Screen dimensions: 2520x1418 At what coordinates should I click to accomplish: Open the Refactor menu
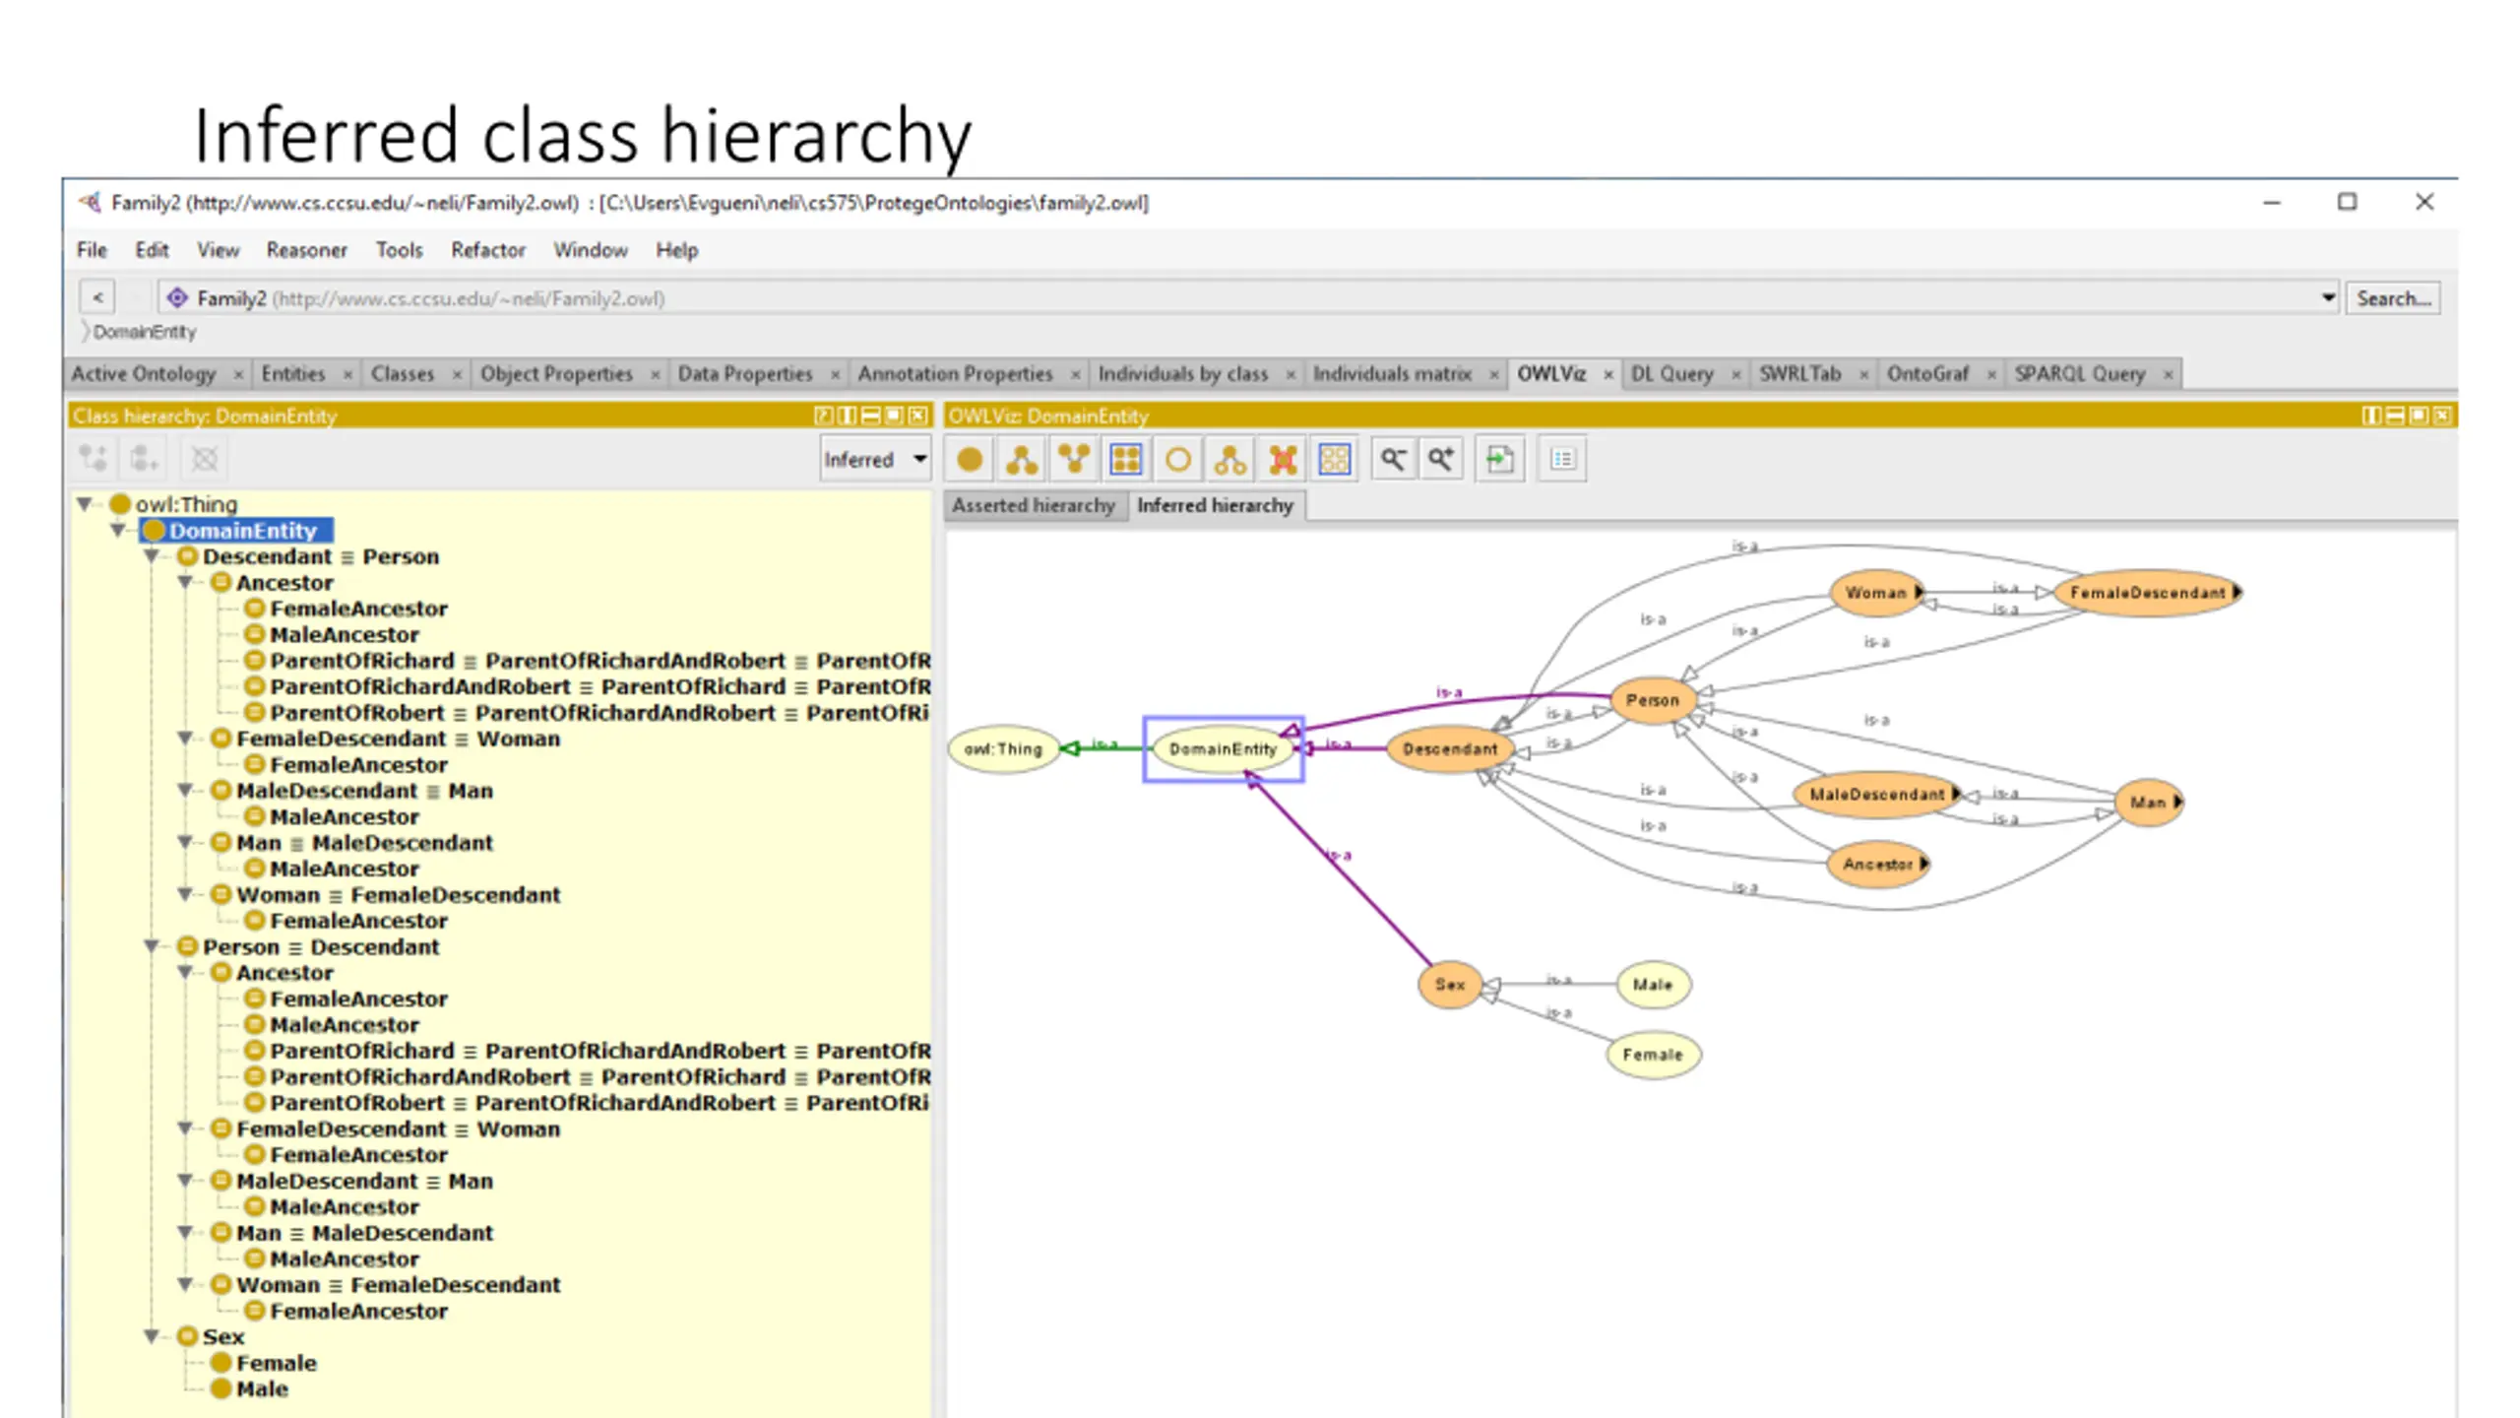pyautogui.click(x=488, y=250)
